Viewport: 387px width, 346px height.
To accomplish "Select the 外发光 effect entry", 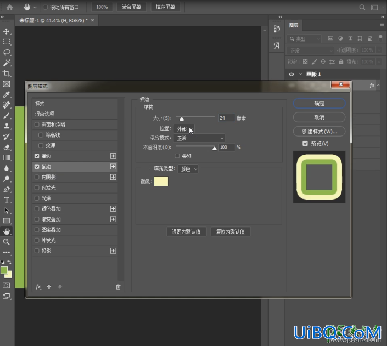I will [75, 241].
